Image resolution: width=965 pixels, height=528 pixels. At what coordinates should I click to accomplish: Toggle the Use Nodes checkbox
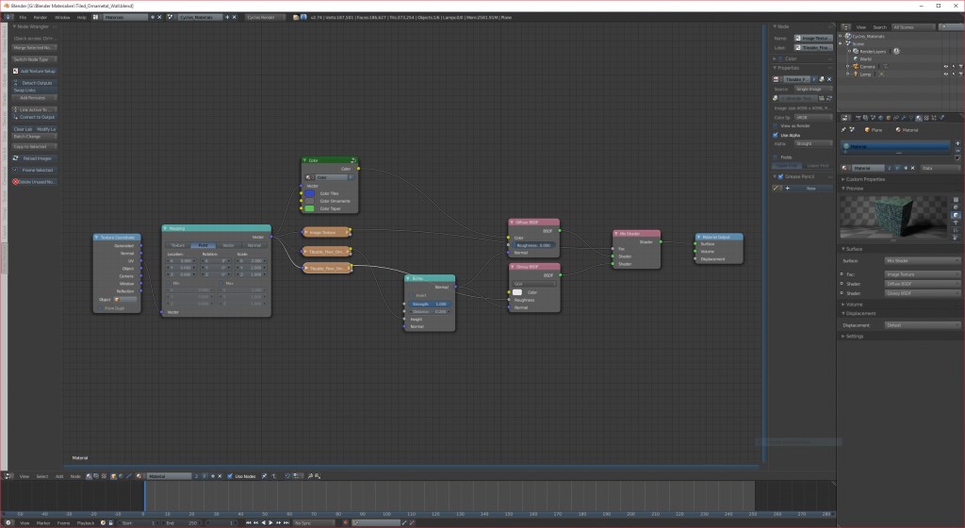tap(230, 476)
